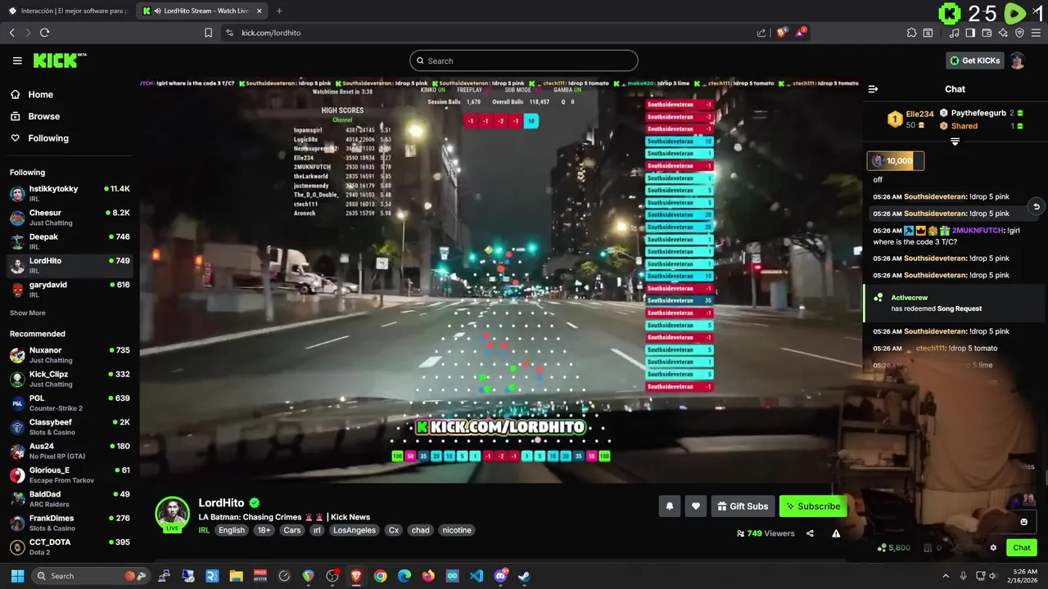Open Brave Wallet icon in toolbar
The image size is (1048, 589).
[987, 33]
